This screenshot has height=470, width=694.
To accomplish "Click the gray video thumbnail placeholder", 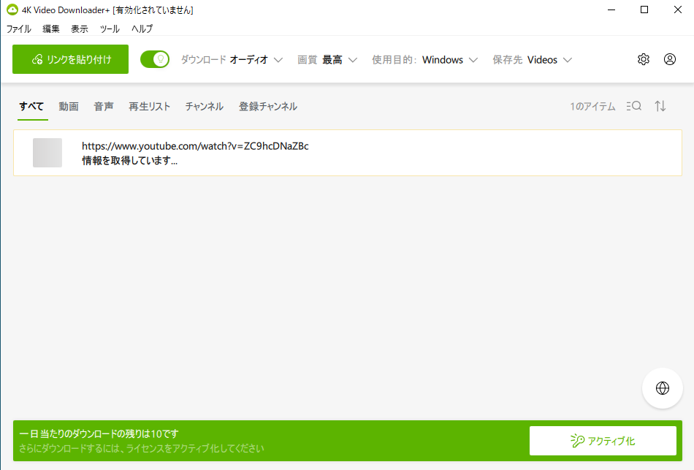I will (x=47, y=153).
